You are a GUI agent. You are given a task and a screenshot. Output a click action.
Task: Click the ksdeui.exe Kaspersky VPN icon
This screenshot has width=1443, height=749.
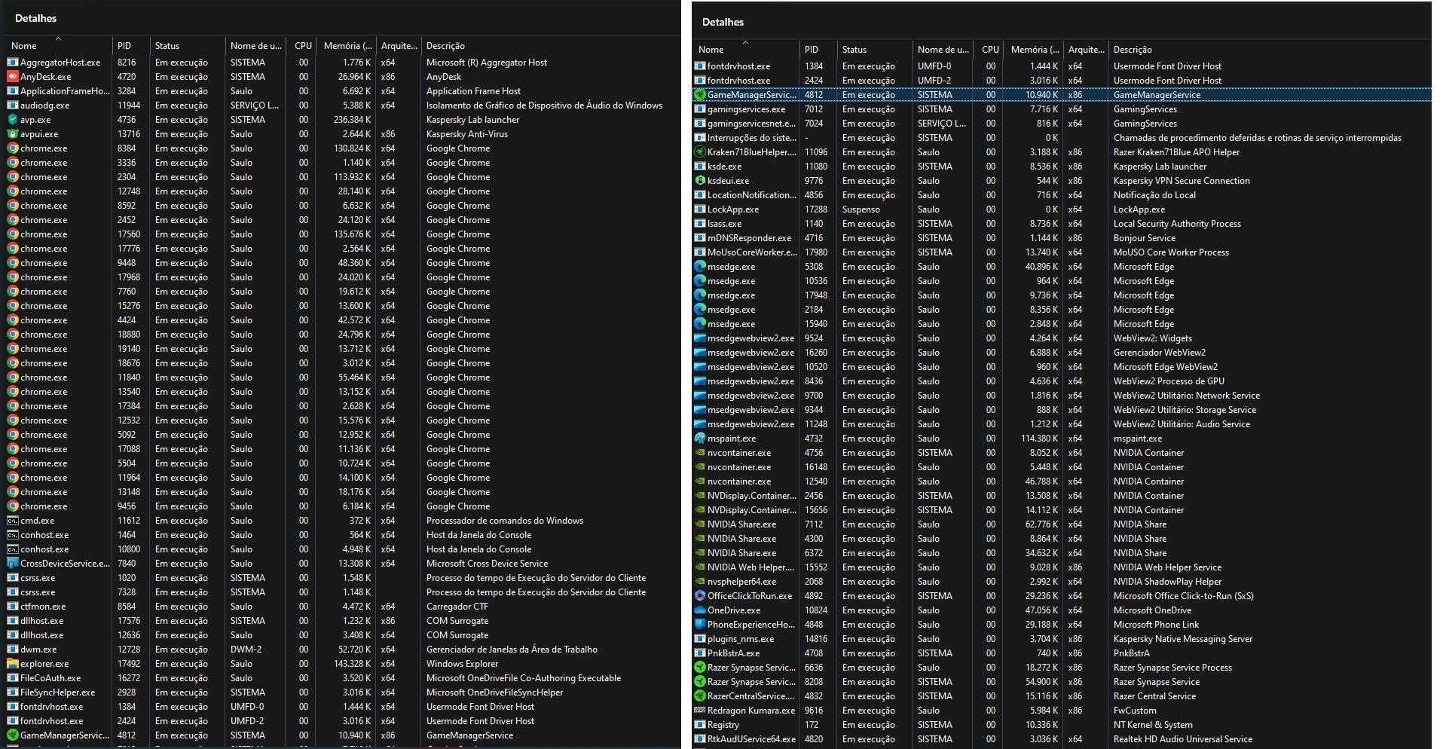tap(700, 181)
